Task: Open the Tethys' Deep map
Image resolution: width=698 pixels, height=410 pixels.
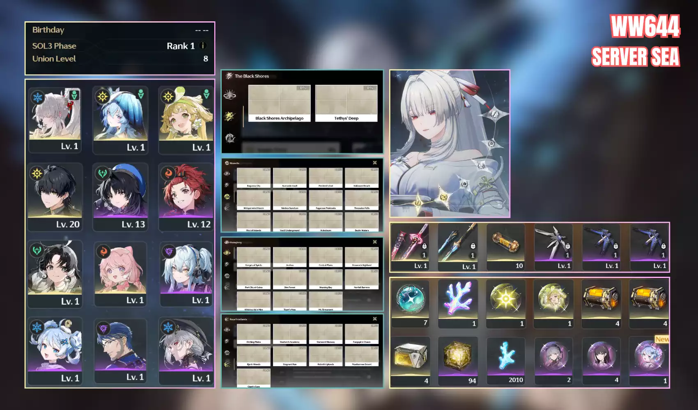Action: pos(346,103)
